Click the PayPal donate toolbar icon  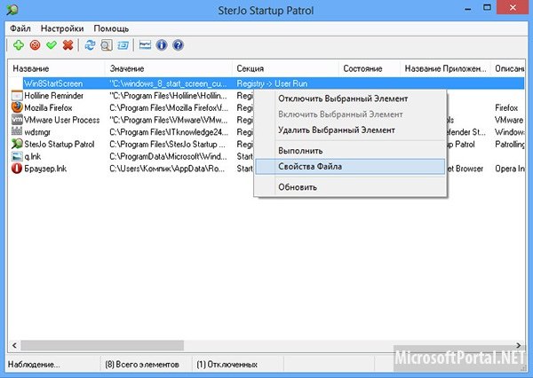tap(145, 45)
